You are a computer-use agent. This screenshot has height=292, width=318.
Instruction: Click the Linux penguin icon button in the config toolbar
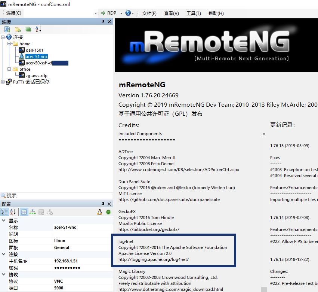pos(99,212)
